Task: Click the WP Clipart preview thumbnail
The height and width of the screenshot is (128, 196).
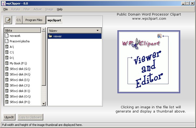Action: (x=149, y=62)
